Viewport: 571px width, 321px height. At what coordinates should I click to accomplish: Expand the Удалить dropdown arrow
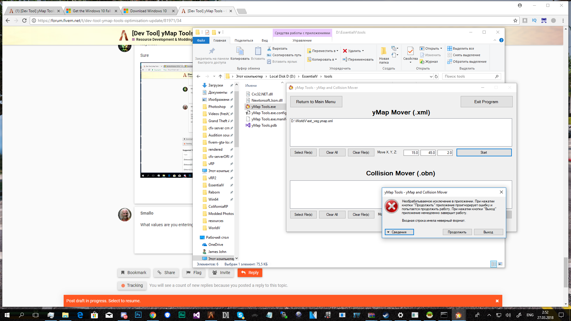362,51
